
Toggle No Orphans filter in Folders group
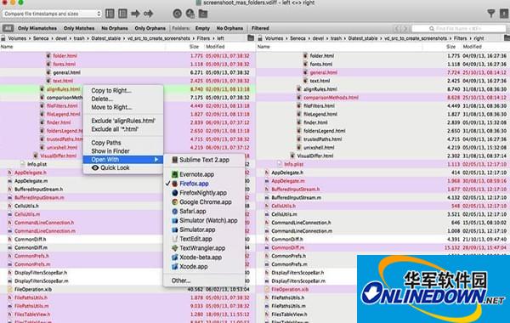coord(229,28)
